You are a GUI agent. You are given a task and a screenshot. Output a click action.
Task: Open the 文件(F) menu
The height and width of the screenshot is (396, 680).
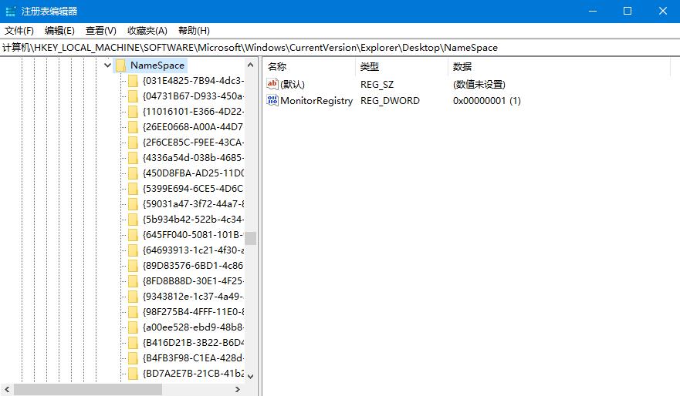point(19,31)
